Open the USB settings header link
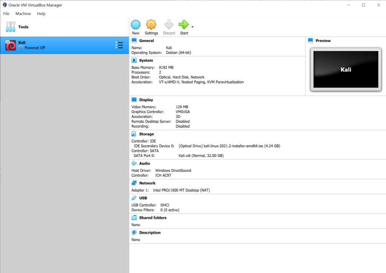The height and width of the screenshot is (273, 386). [x=143, y=198]
